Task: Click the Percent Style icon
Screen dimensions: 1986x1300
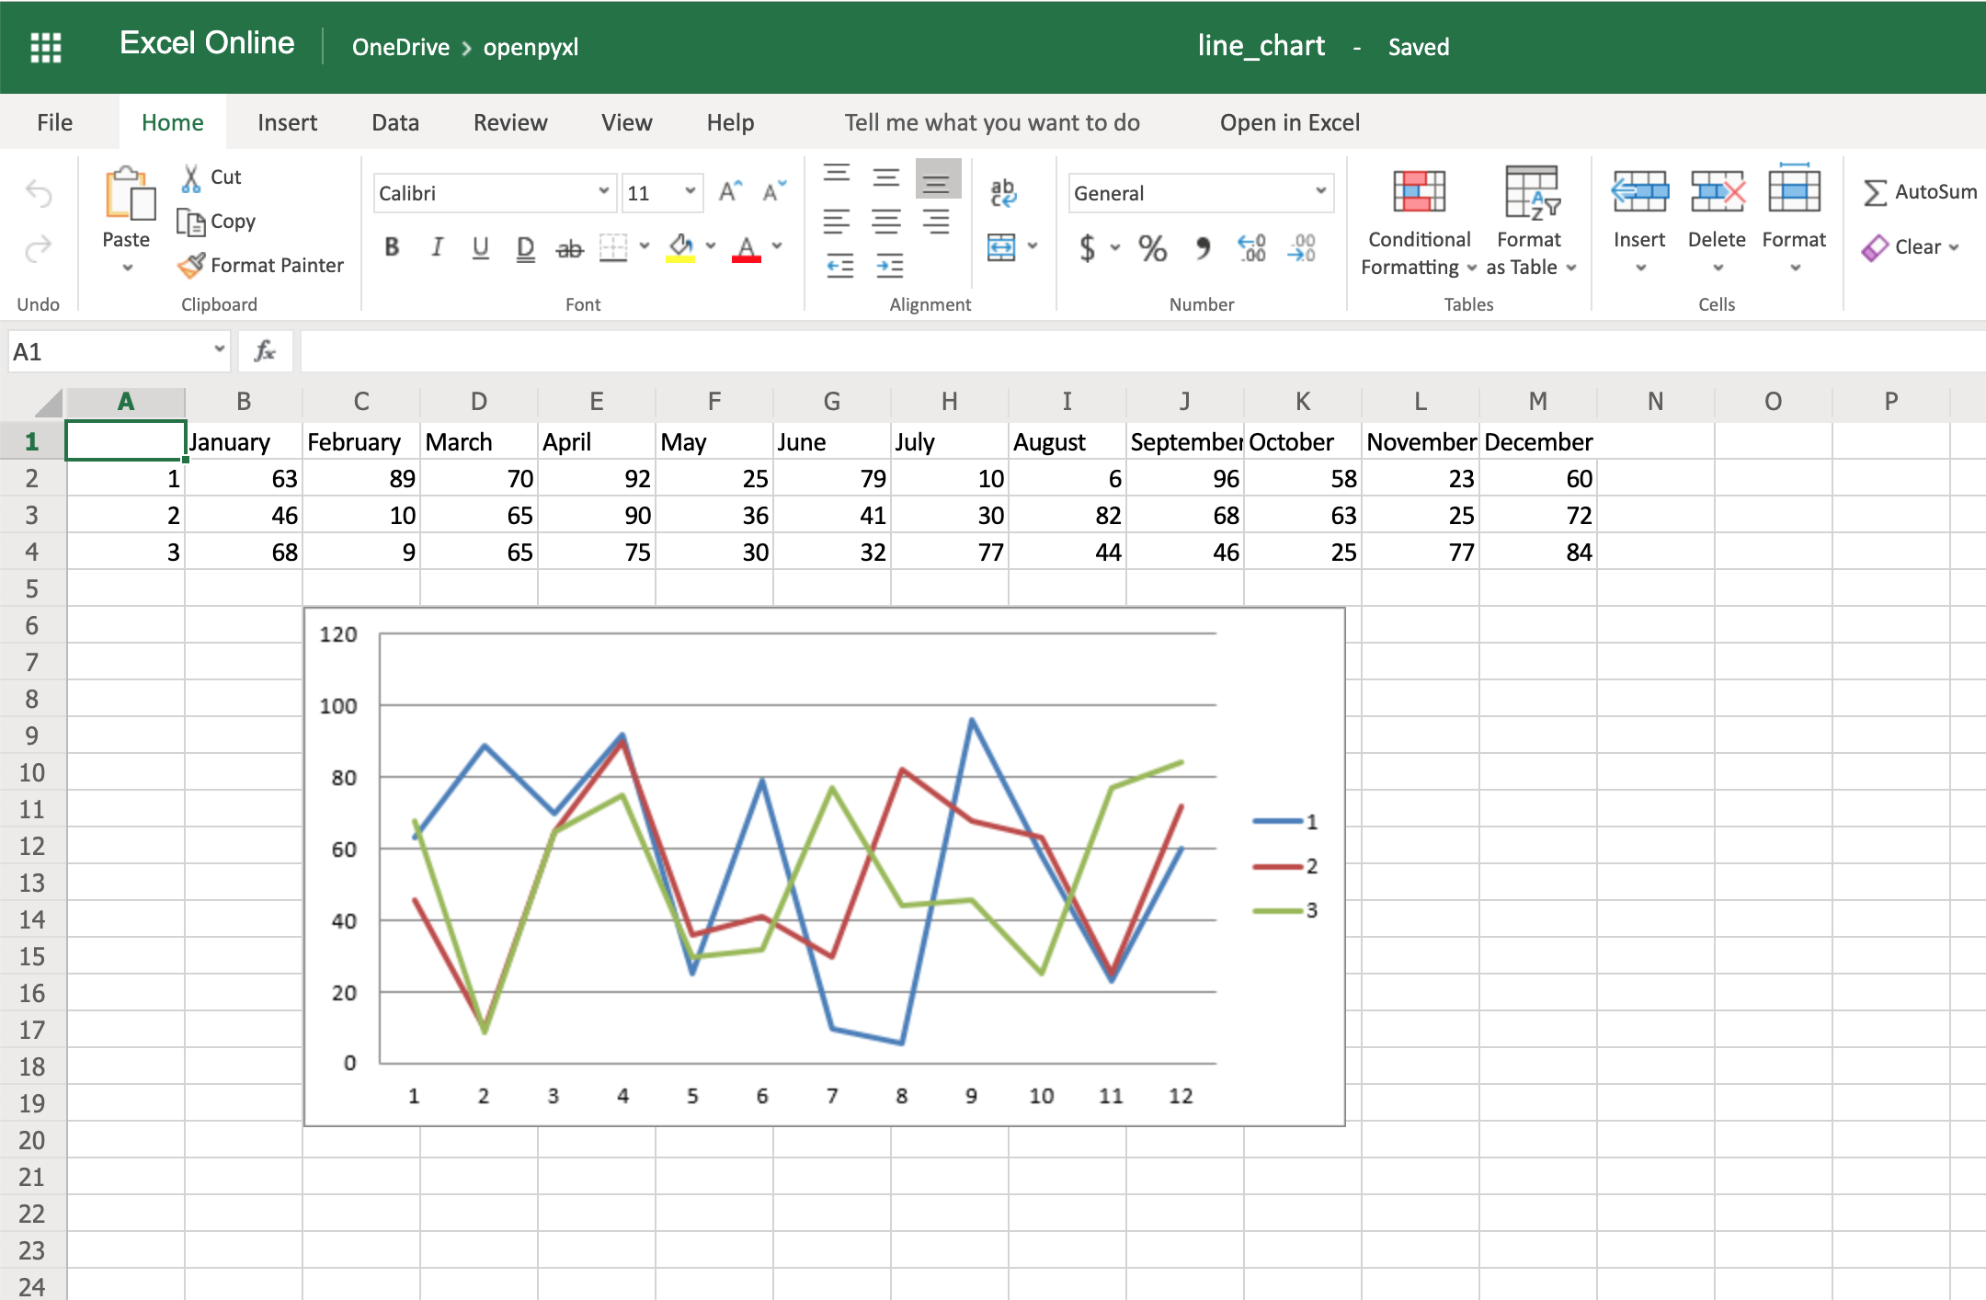Action: (1150, 246)
